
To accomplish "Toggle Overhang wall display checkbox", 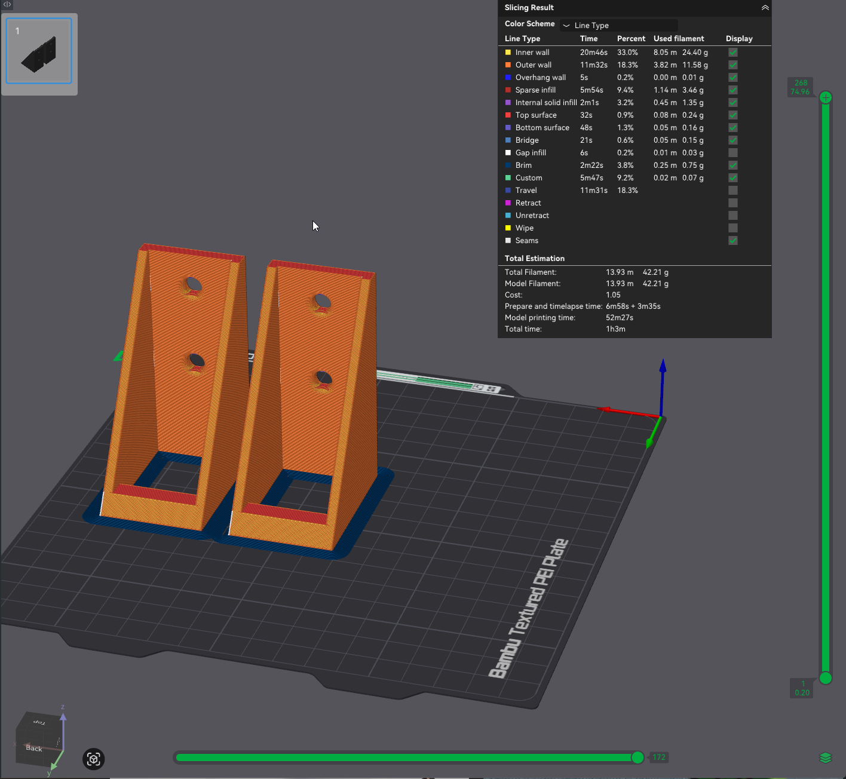I will pyautogui.click(x=733, y=78).
